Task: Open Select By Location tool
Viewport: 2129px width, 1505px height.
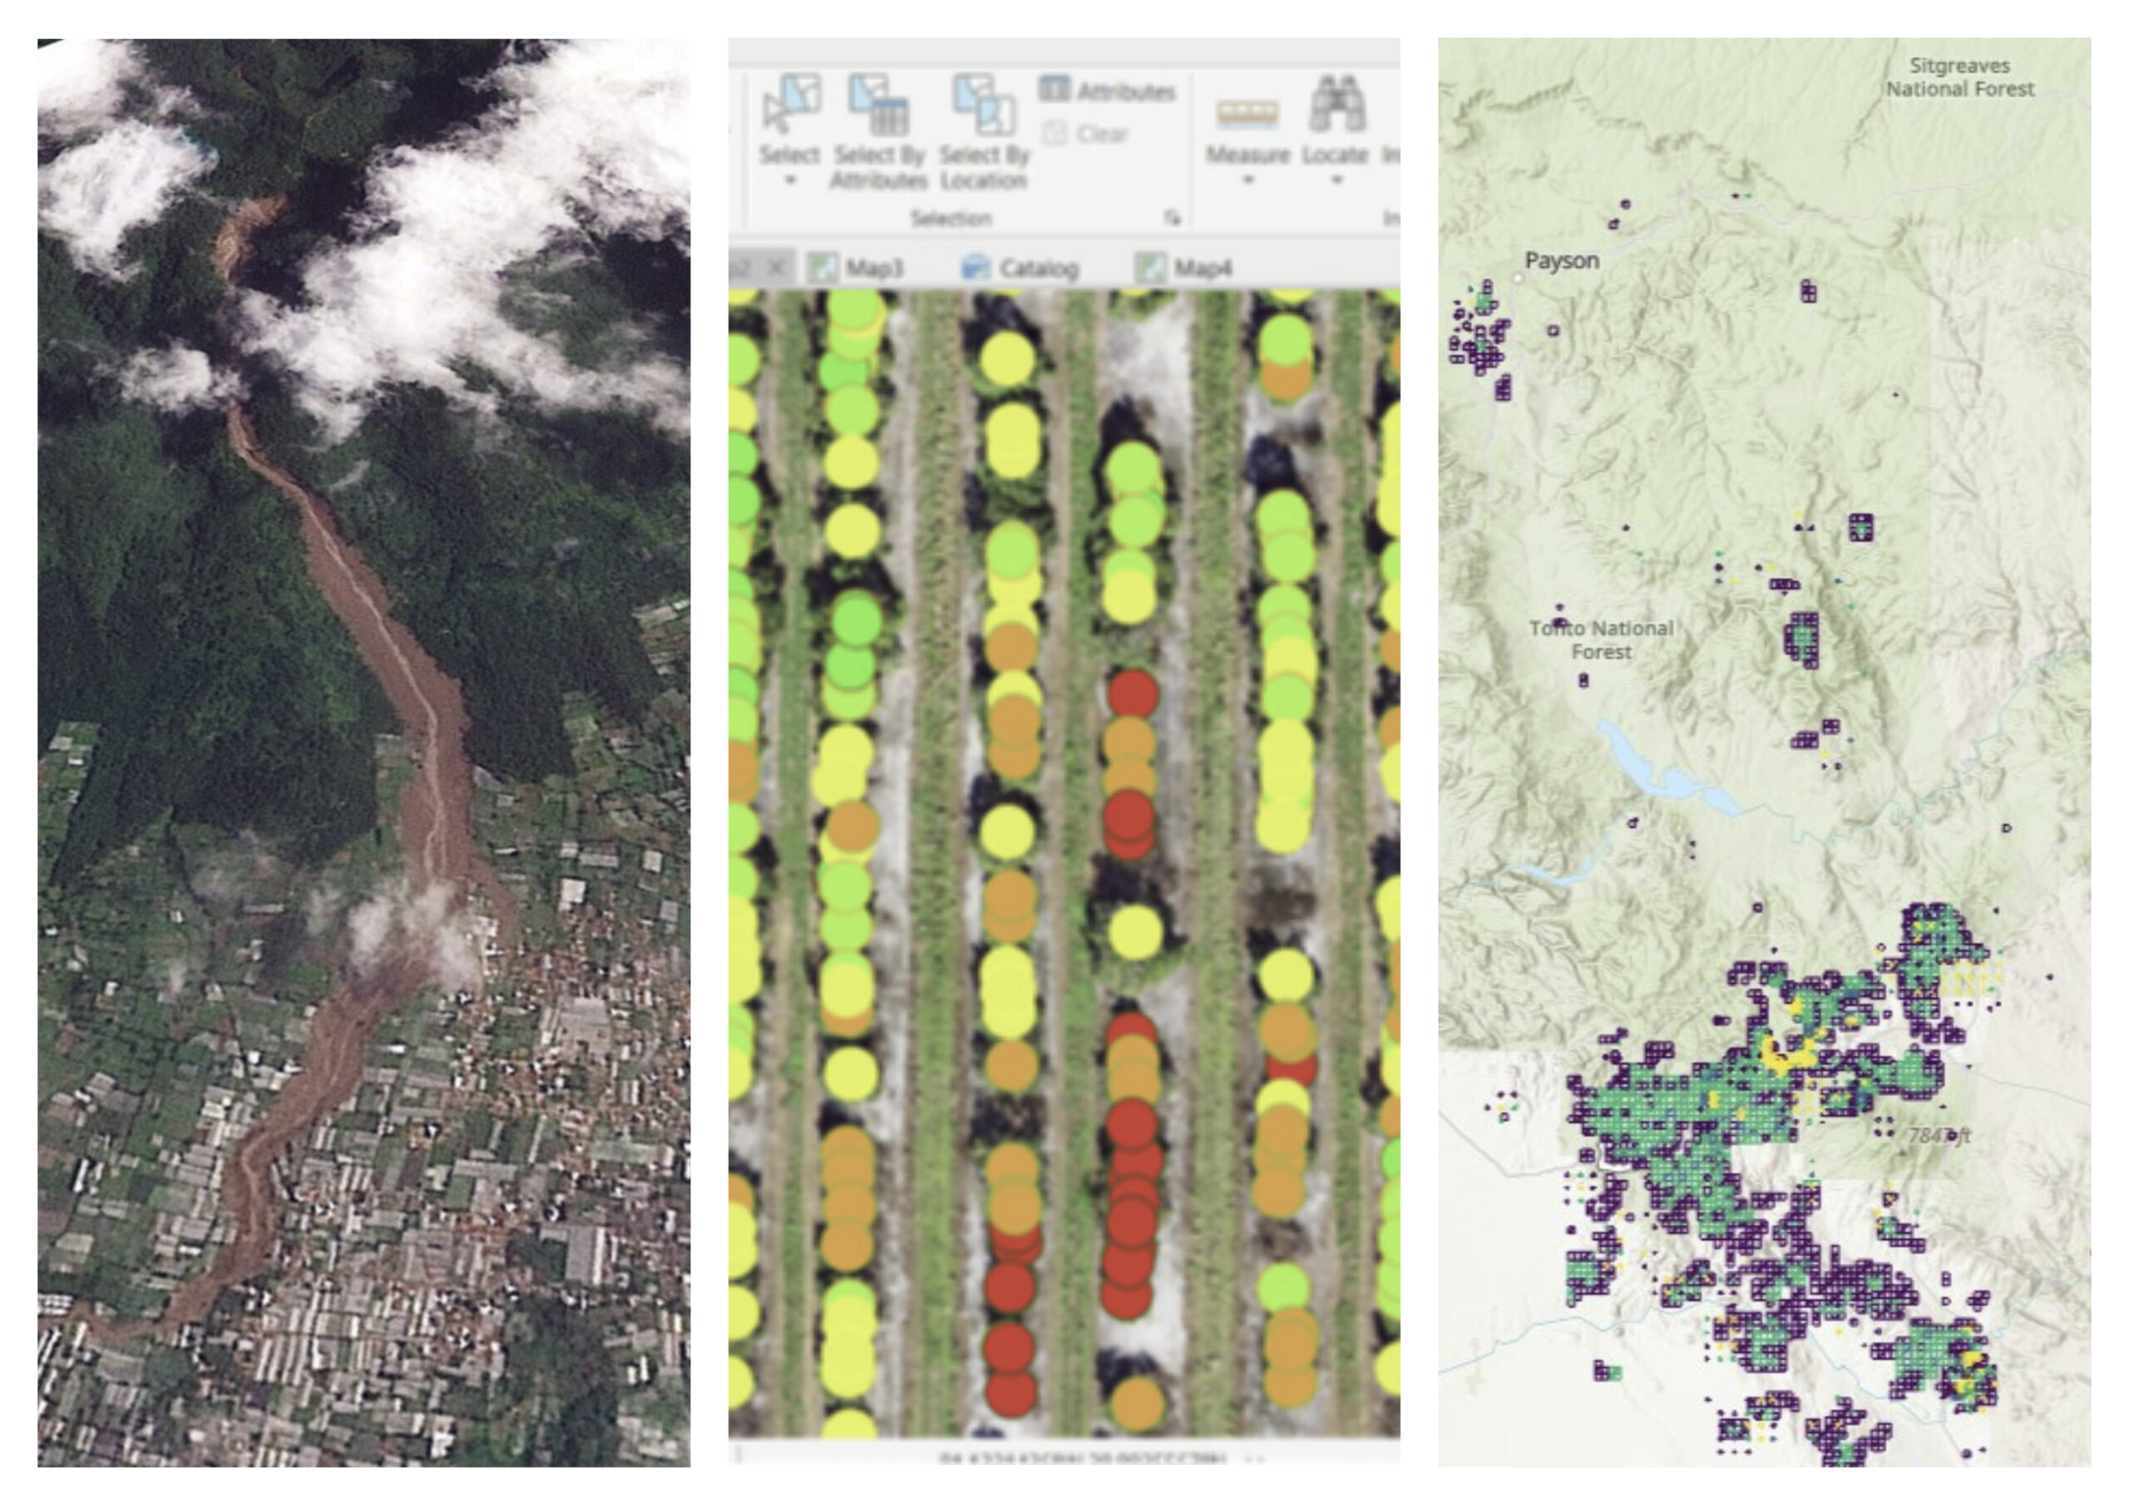Action: [x=984, y=106]
